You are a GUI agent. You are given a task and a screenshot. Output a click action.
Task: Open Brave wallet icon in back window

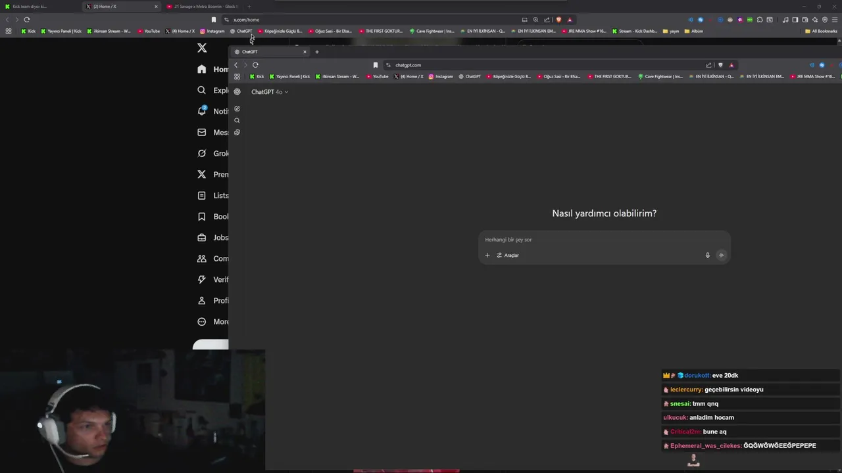click(805, 20)
